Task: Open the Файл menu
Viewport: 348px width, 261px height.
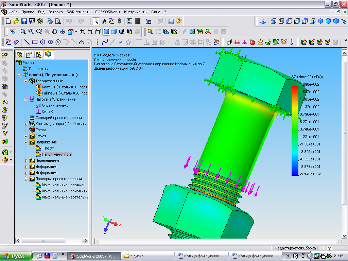Action: tap(13, 12)
